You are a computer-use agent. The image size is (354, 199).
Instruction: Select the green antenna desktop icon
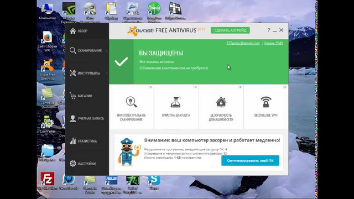click(154, 12)
